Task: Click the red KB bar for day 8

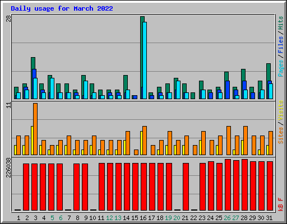Action: point(76,187)
